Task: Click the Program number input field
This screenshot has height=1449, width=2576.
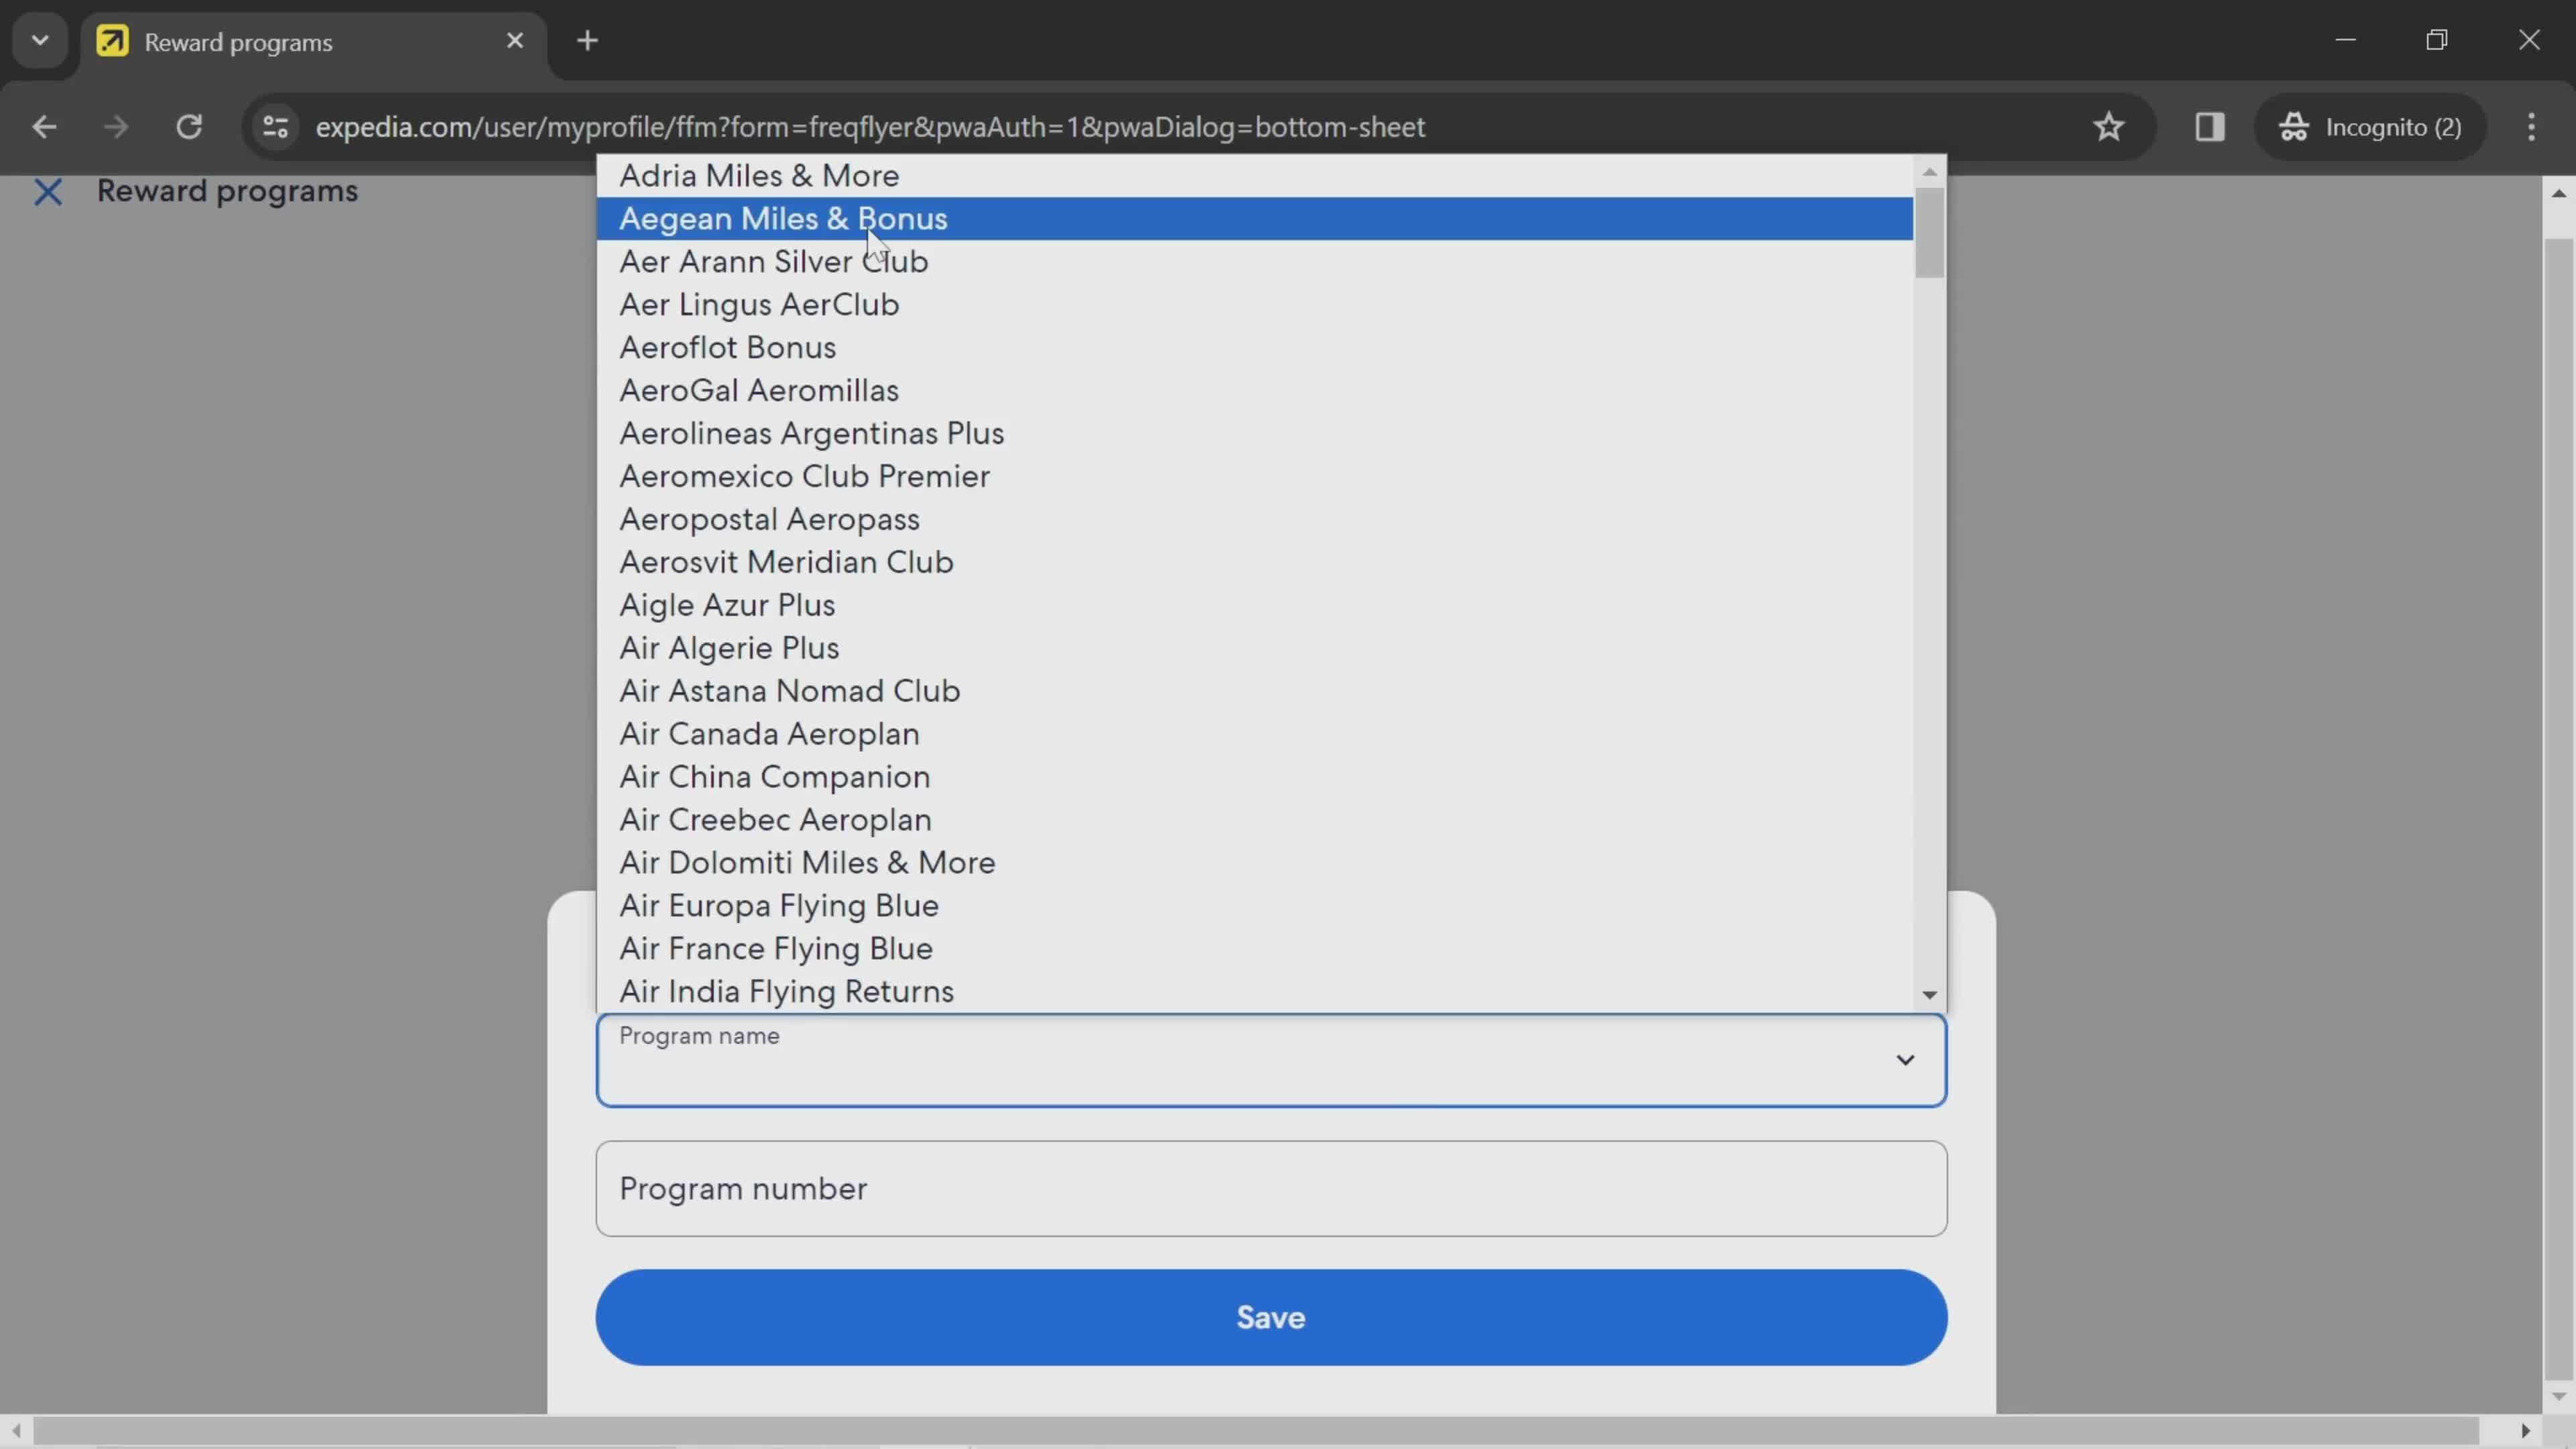Action: [x=1271, y=1187]
